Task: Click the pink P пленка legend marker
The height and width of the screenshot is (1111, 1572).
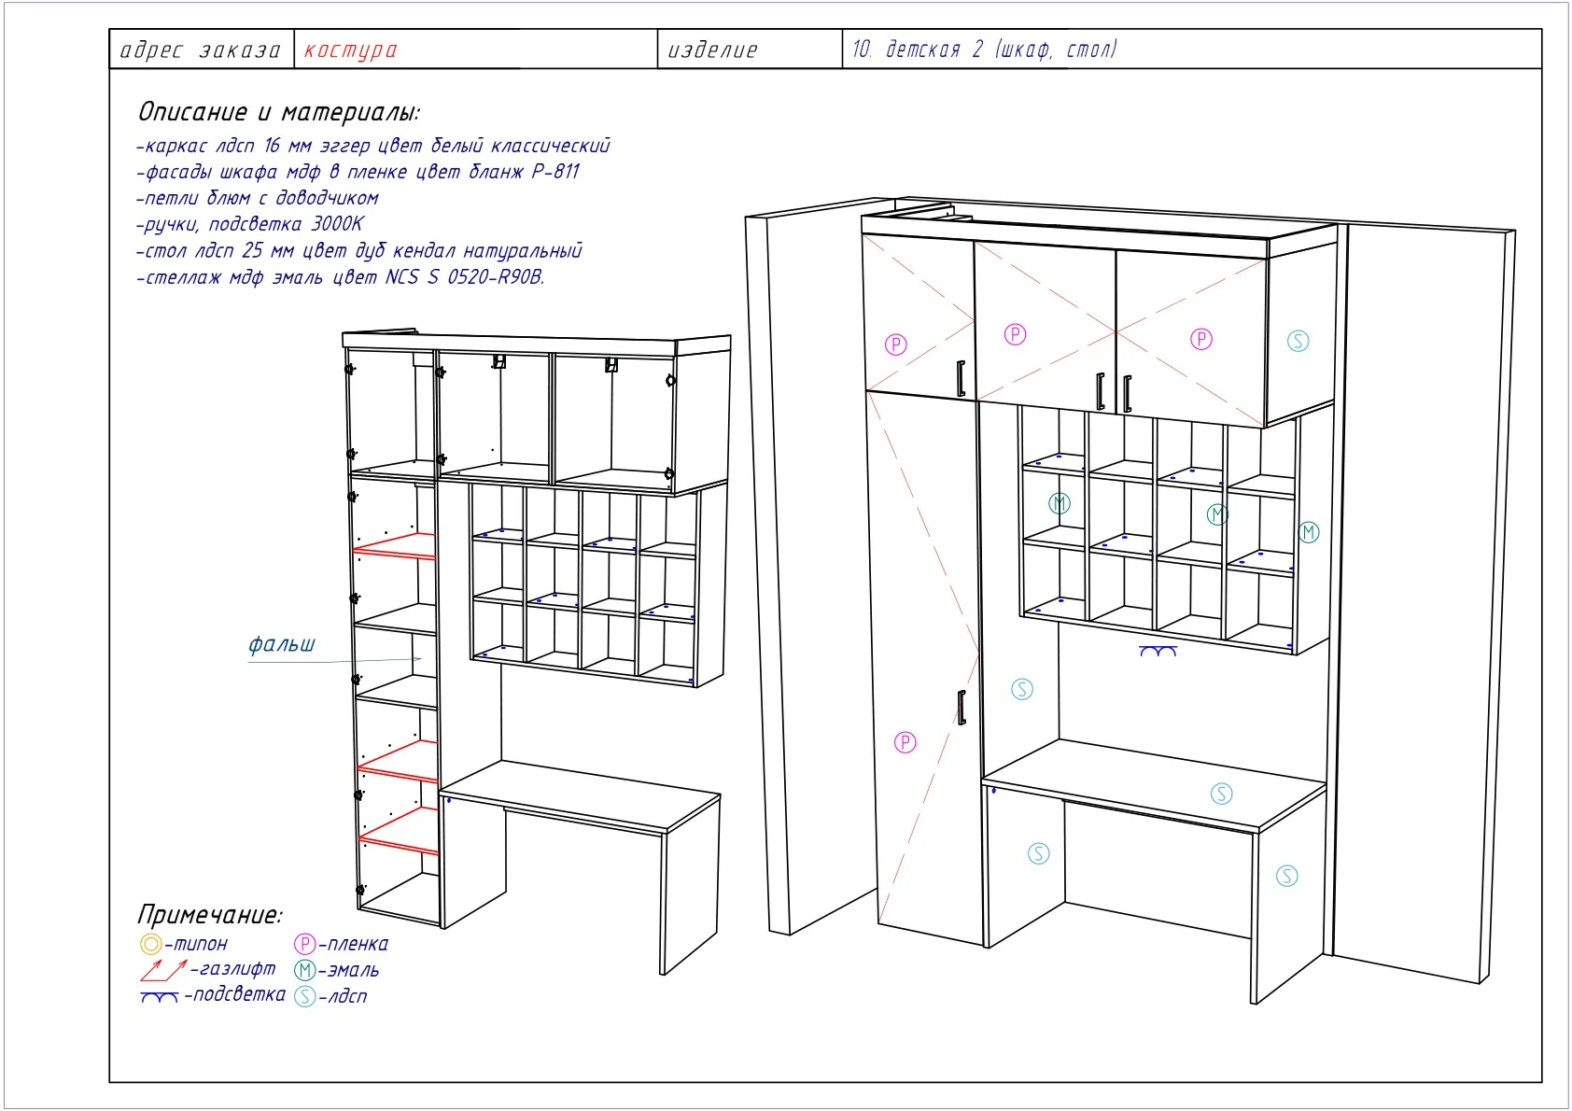Action: point(304,944)
